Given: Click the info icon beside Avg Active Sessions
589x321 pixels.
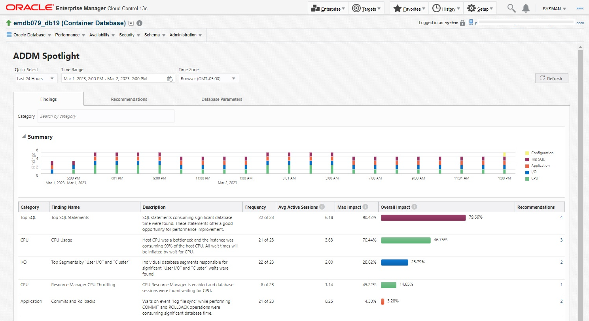Looking at the screenshot, I should tap(322, 207).
